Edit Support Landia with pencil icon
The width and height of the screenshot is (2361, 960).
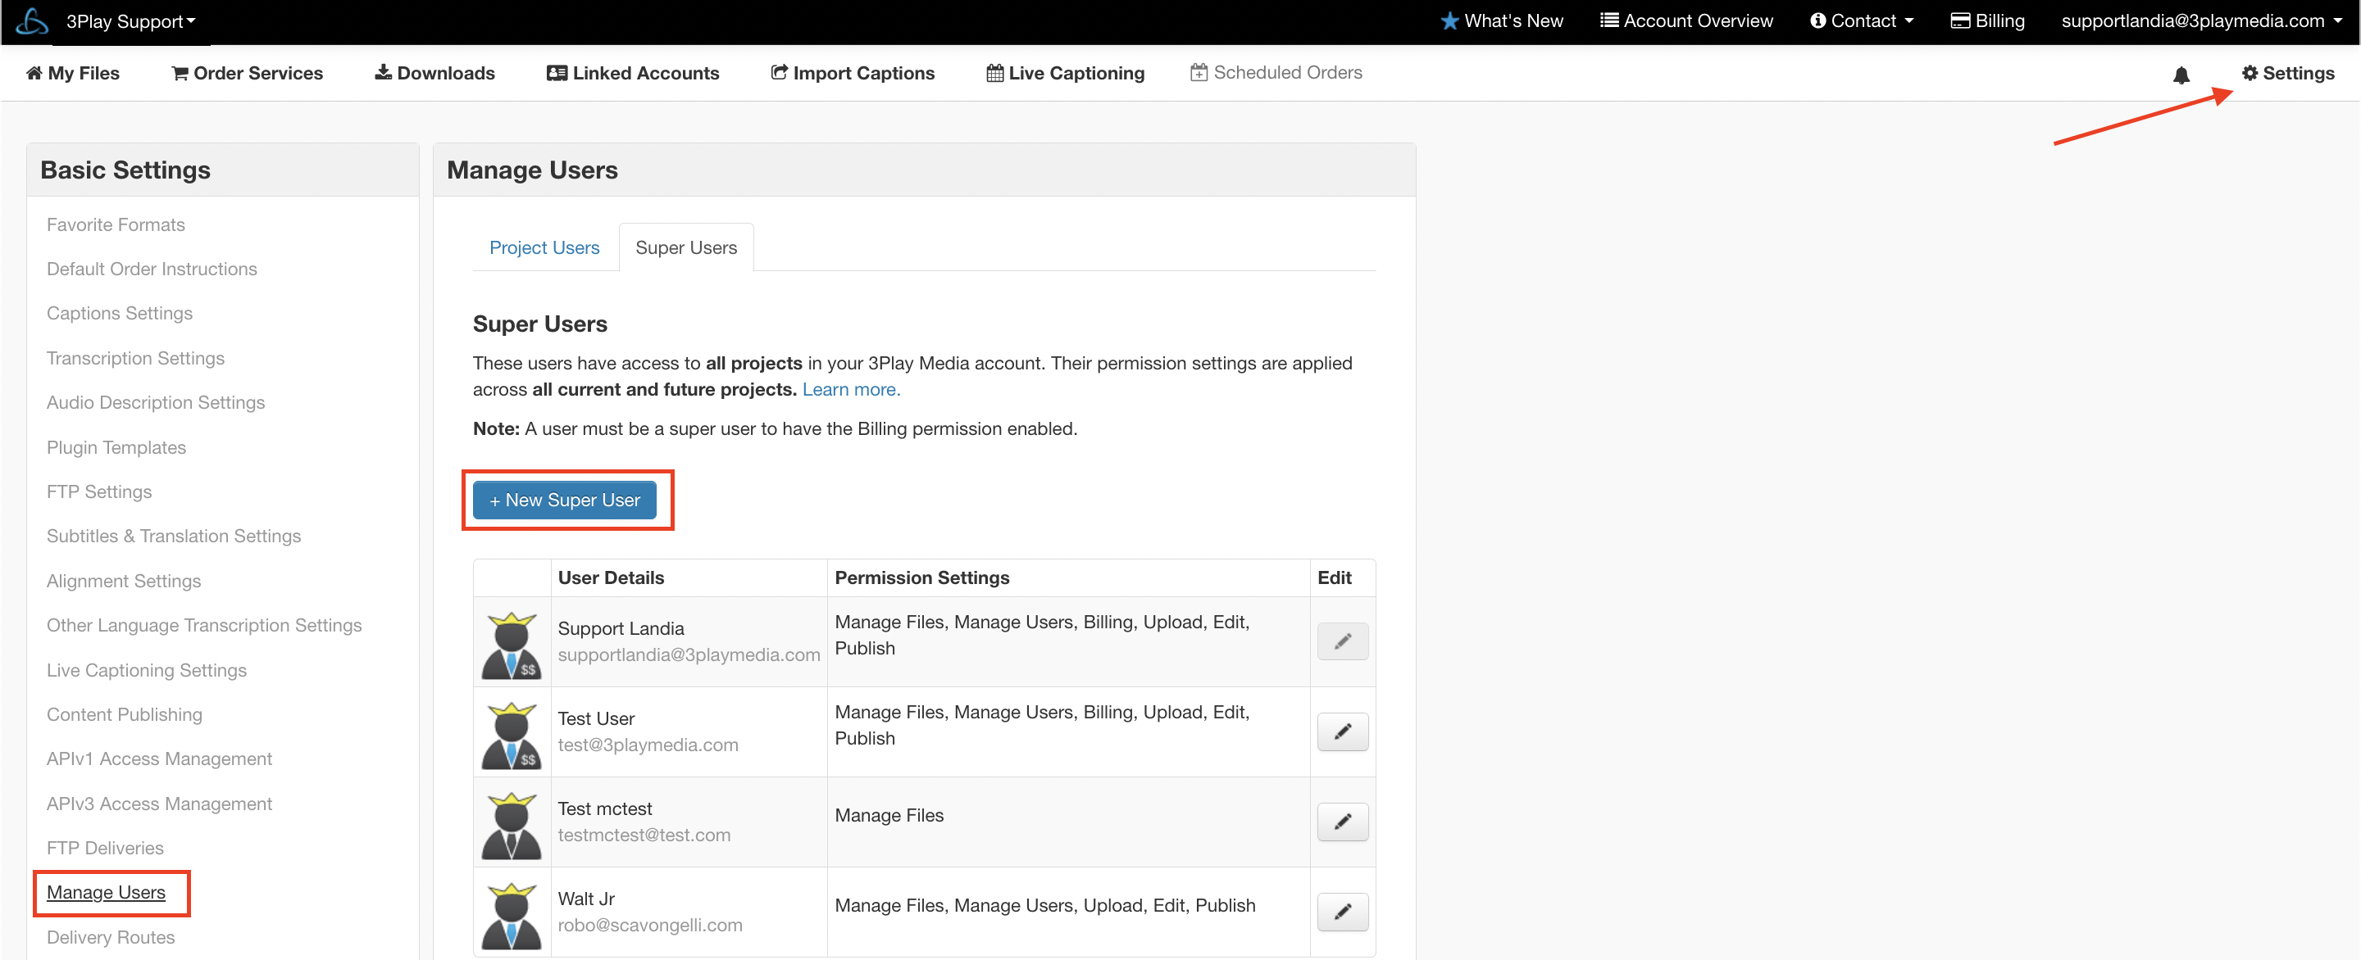coord(1342,641)
